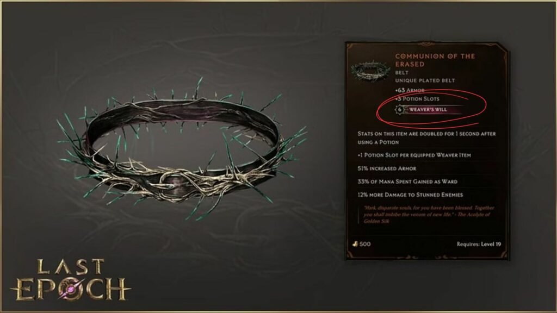Select the Unique Plated Belt subtitle
The height and width of the screenshot is (313, 557).
425,80
